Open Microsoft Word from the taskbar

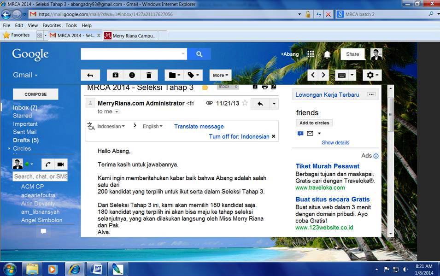click(97, 269)
